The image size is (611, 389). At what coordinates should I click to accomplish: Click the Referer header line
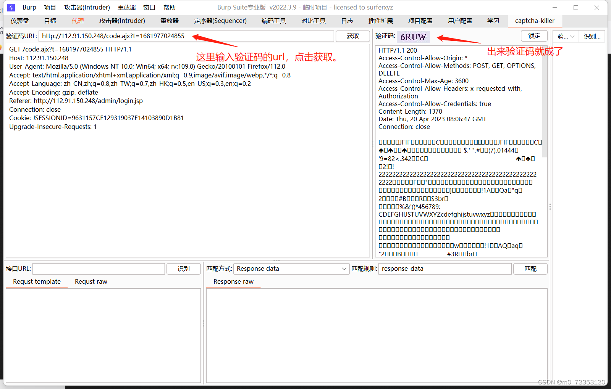tap(76, 101)
